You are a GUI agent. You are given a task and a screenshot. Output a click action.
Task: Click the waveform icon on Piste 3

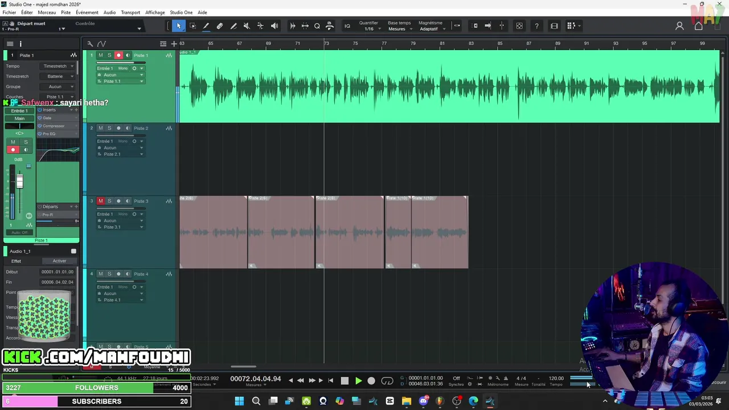point(169,201)
